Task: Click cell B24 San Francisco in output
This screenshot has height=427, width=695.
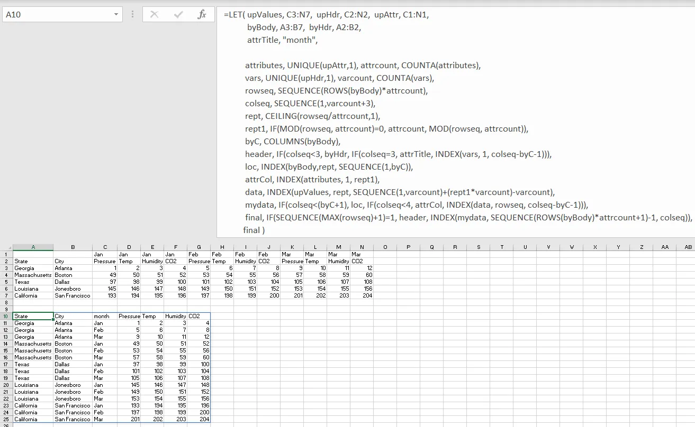Action: (x=73, y=412)
